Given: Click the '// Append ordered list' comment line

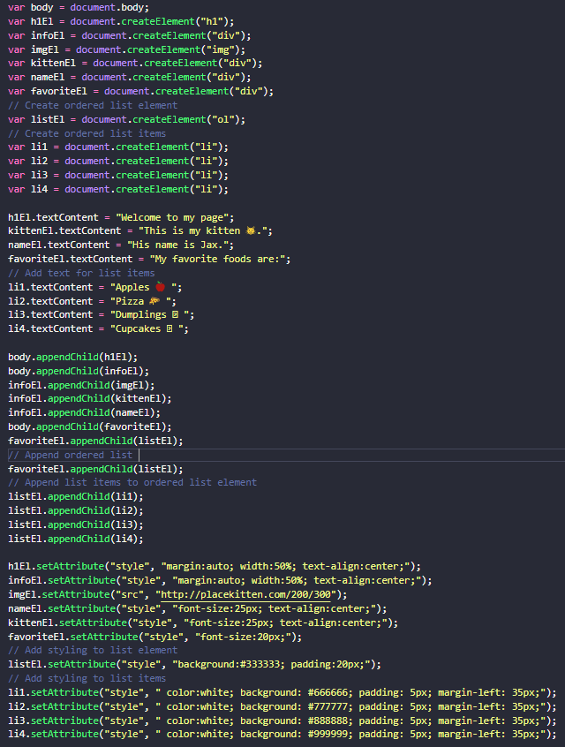Looking at the screenshot, I should pyautogui.click(x=71, y=455).
